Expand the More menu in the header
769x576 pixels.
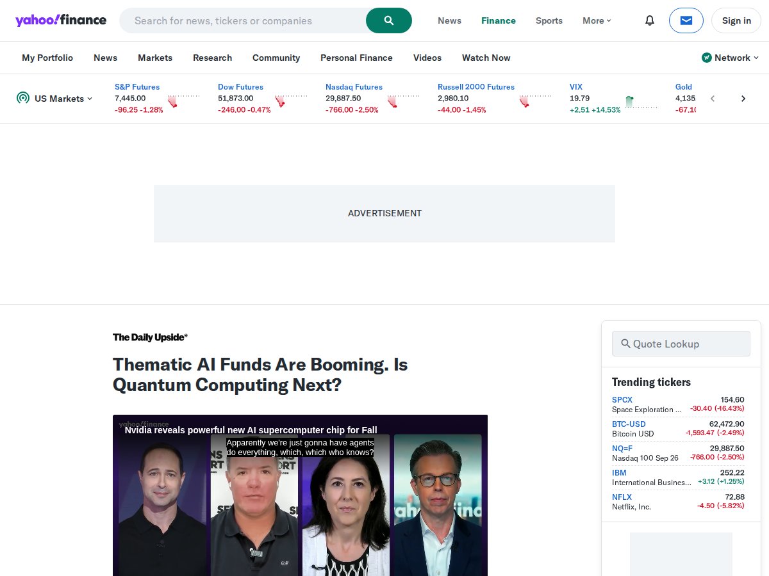(597, 20)
